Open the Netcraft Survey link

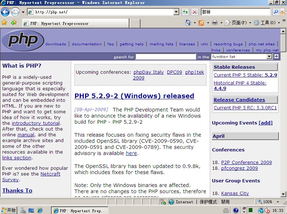click(x=31, y=177)
